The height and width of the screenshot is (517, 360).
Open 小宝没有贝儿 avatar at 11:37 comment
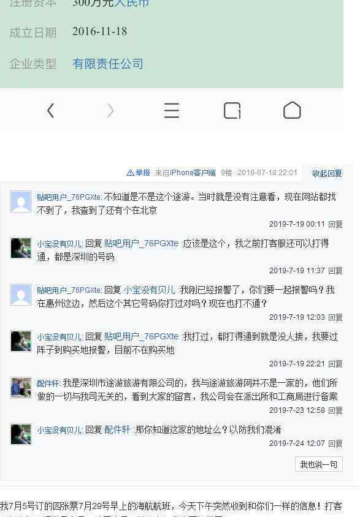click(x=21, y=247)
